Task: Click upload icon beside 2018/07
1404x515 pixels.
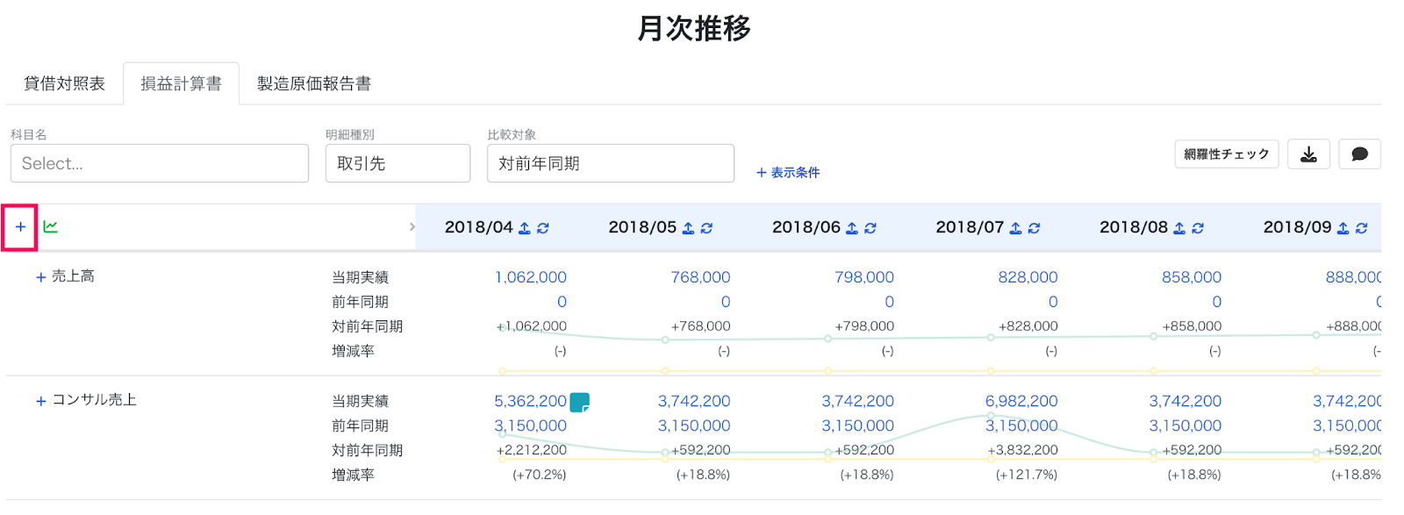Action: click(x=1015, y=228)
